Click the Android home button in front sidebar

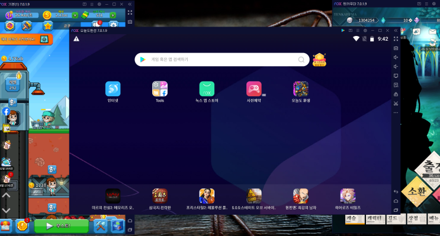coord(396,201)
